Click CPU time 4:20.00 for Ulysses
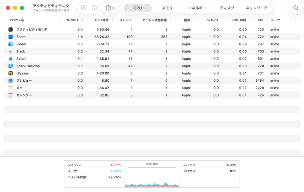304x192 pixels. coord(103,73)
